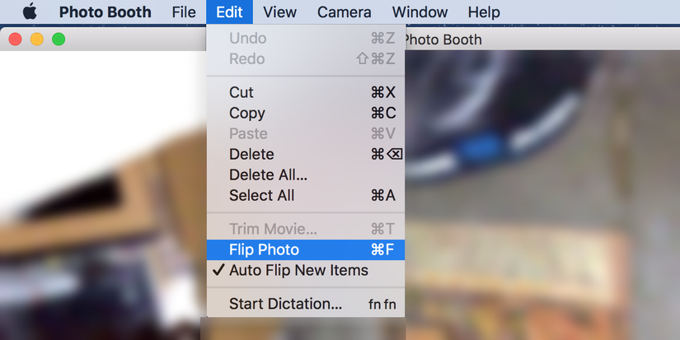Viewport: 680px width, 340px height.
Task: Choose Select All in the menu
Action: pos(306,195)
